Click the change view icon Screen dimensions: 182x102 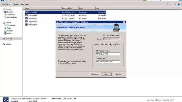pos(167,4)
